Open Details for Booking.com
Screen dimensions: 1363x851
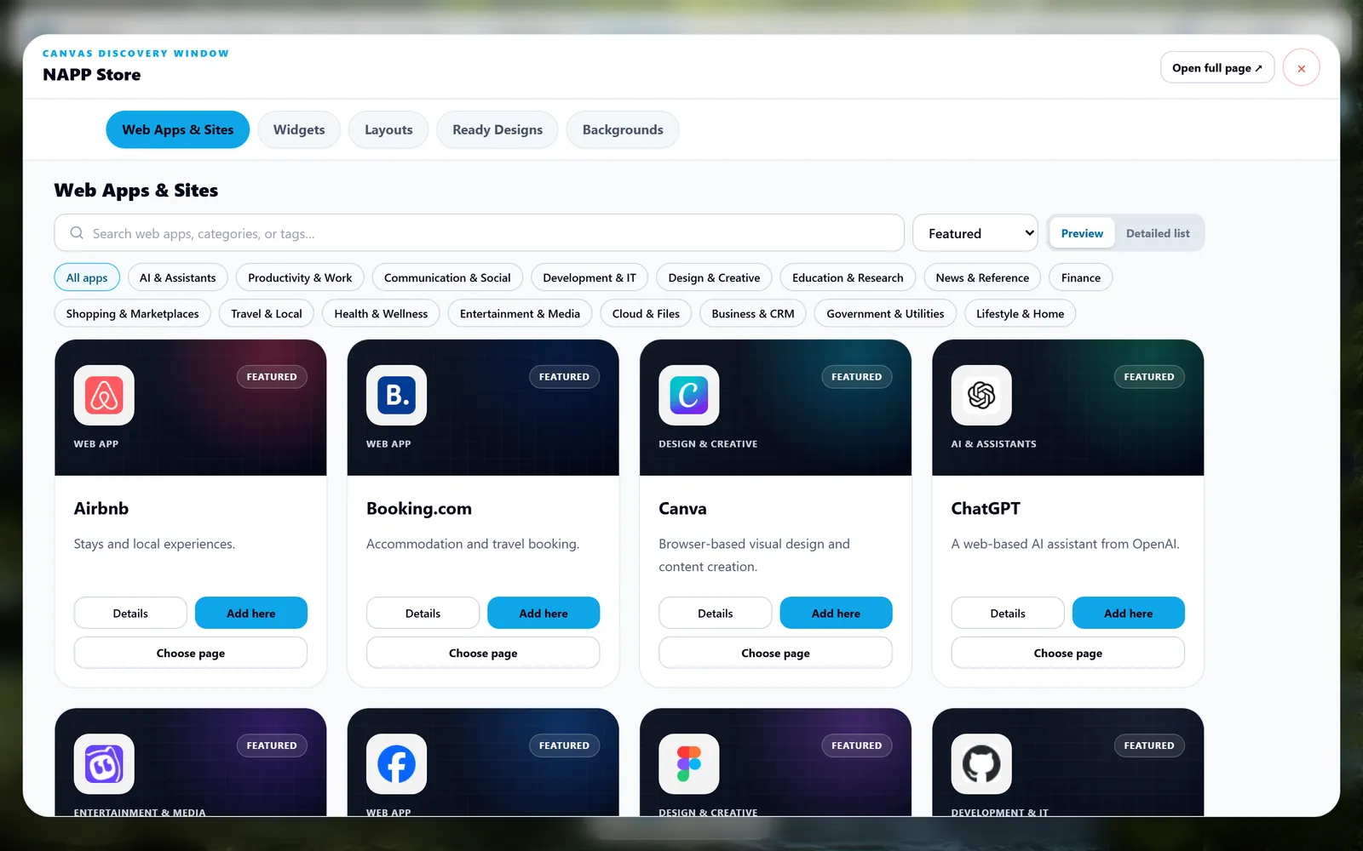[x=423, y=613]
